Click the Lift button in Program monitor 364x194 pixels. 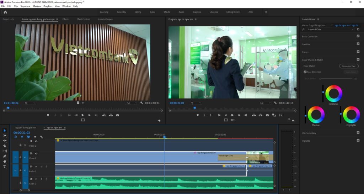click(x=254, y=115)
